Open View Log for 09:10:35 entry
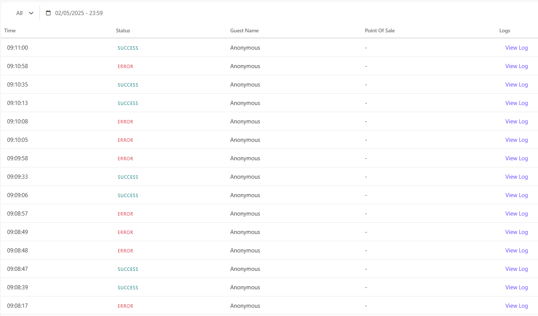This screenshot has height=316, width=538. [516, 85]
